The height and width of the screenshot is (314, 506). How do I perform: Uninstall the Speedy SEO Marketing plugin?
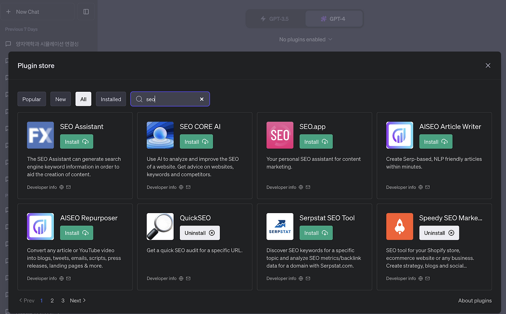click(439, 233)
